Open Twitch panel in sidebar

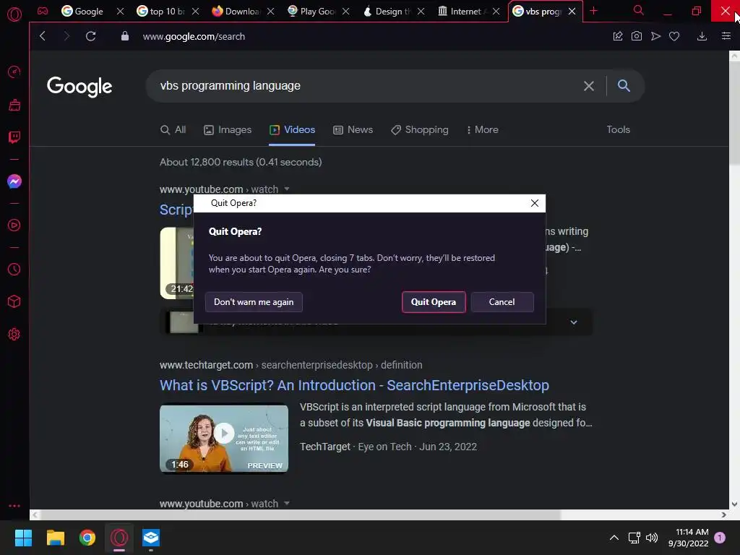[x=14, y=137]
